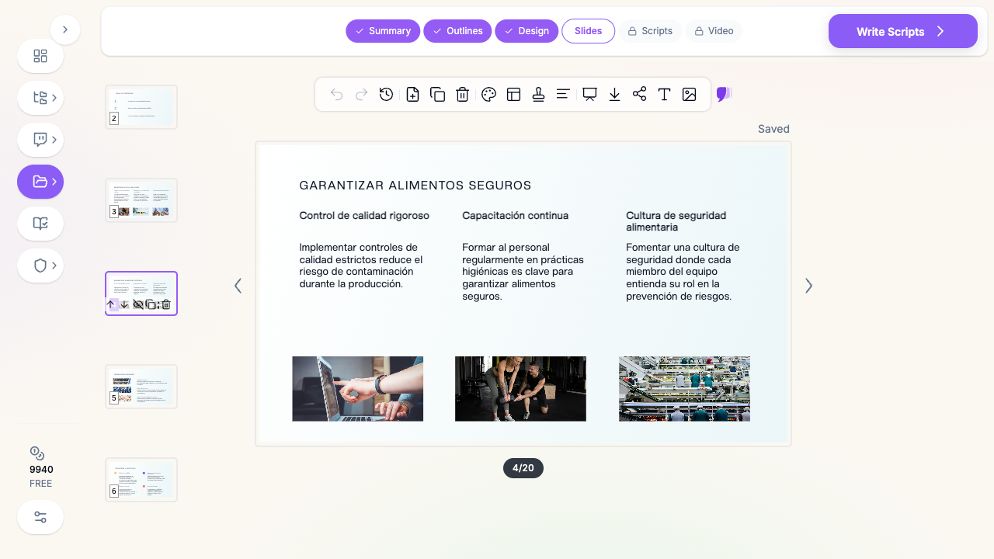994x559 pixels.
Task: Select slide 6 thumbnail
Action: (x=141, y=480)
